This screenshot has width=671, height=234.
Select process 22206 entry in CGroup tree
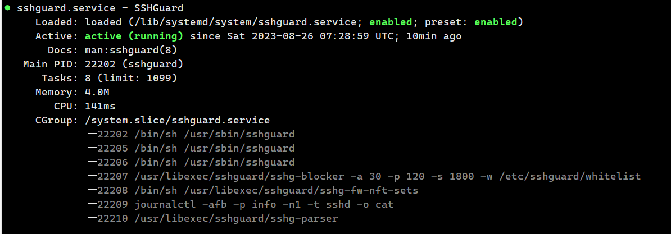click(196, 163)
